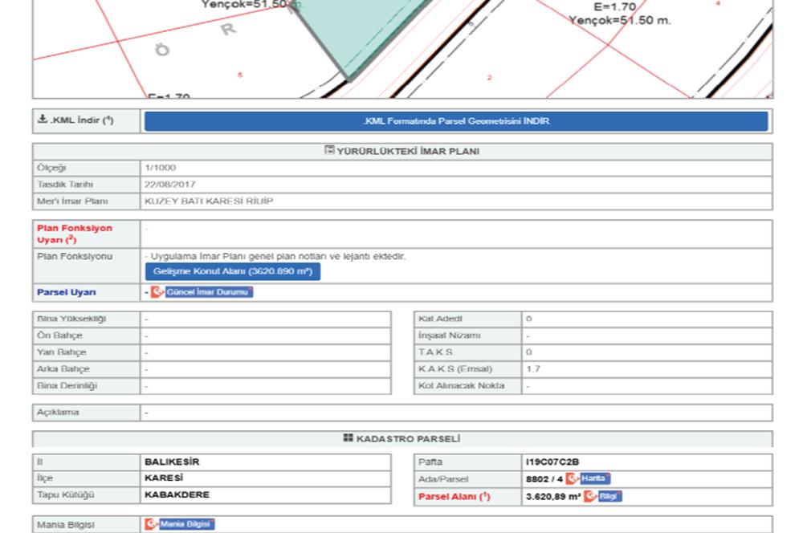Download parcel geometry in KML format

[x=456, y=121]
